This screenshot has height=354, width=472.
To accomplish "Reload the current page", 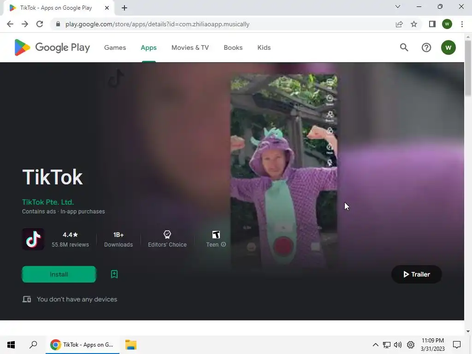I will [x=40, y=24].
